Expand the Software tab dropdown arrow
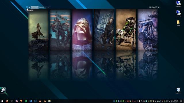The image size is (184, 103). [46, 7]
